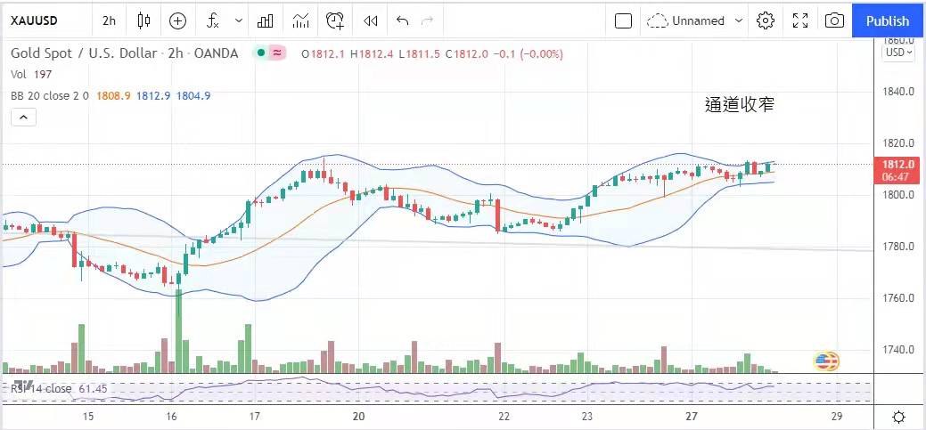
Task: Open the candlestick chart style selector
Action: tap(144, 20)
